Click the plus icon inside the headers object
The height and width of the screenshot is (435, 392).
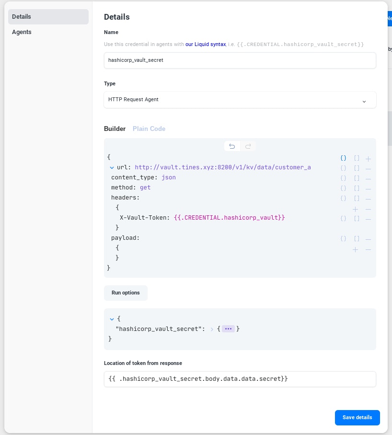pyautogui.click(x=356, y=209)
